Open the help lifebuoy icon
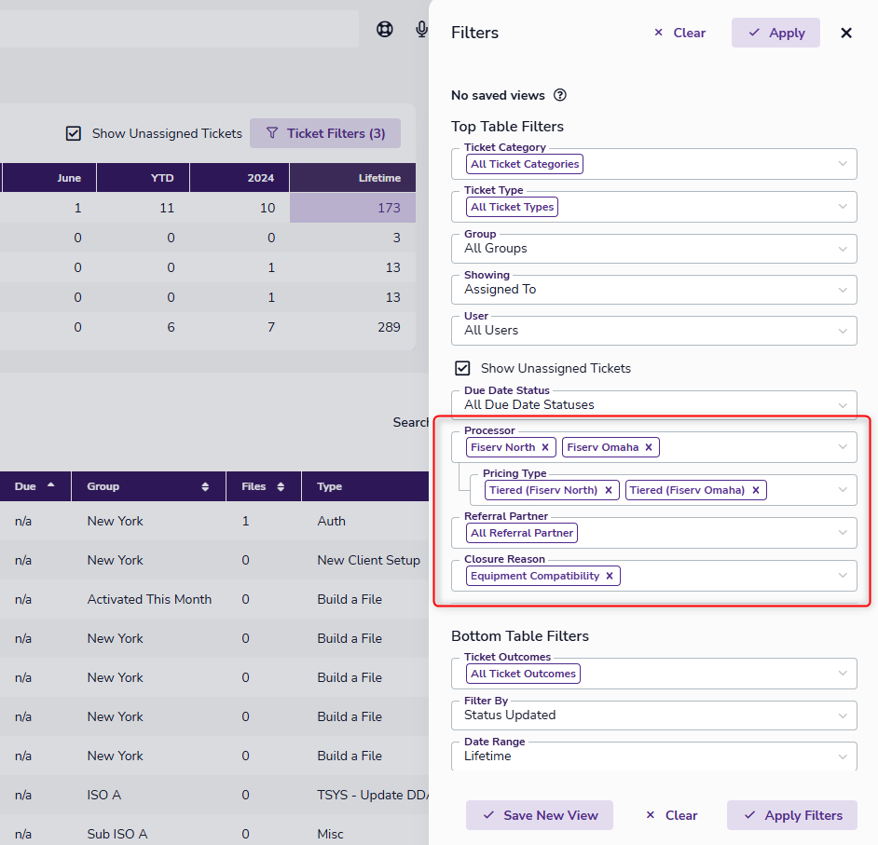This screenshot has height=845, width=878. (385, 29)
